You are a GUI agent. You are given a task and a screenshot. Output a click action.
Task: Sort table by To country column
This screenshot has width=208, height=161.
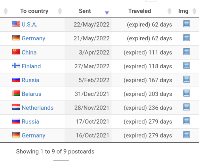(x=34, y=11)
